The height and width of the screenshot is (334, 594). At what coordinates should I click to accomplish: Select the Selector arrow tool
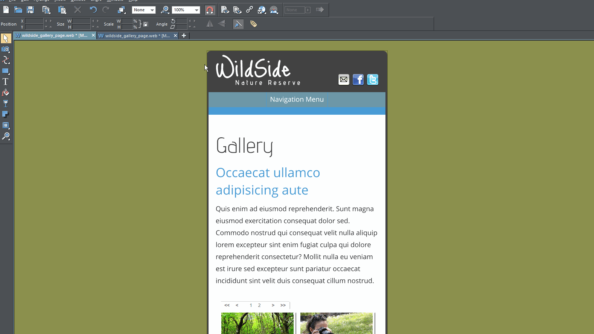(x=6, y=38)
